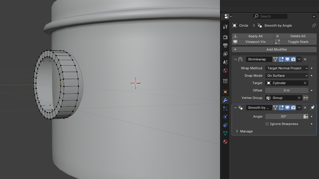Click the Toggle Stack button
Image resolution: width=319 pixels, height=179 pixels.
tap(295, 42)
